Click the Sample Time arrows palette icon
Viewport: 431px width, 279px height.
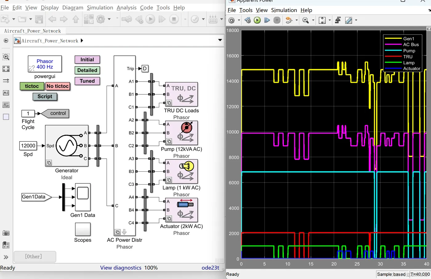tap(6, 81)
